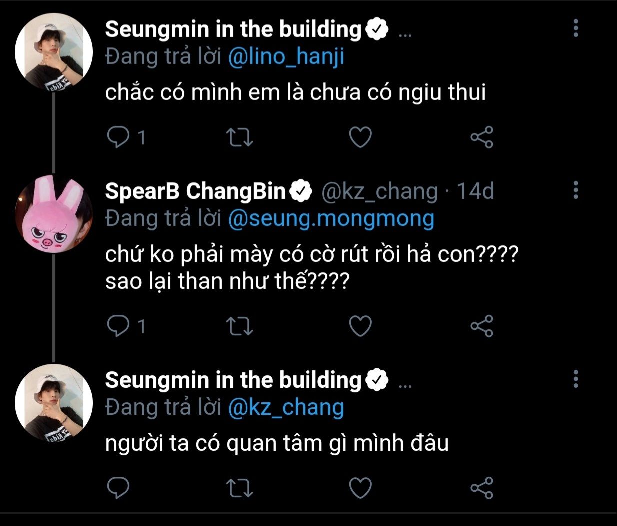Image resolution: width=617 pixels, height=526 pixels.
Task: Reply to Seungmin's first tweet
Action: 118,137
